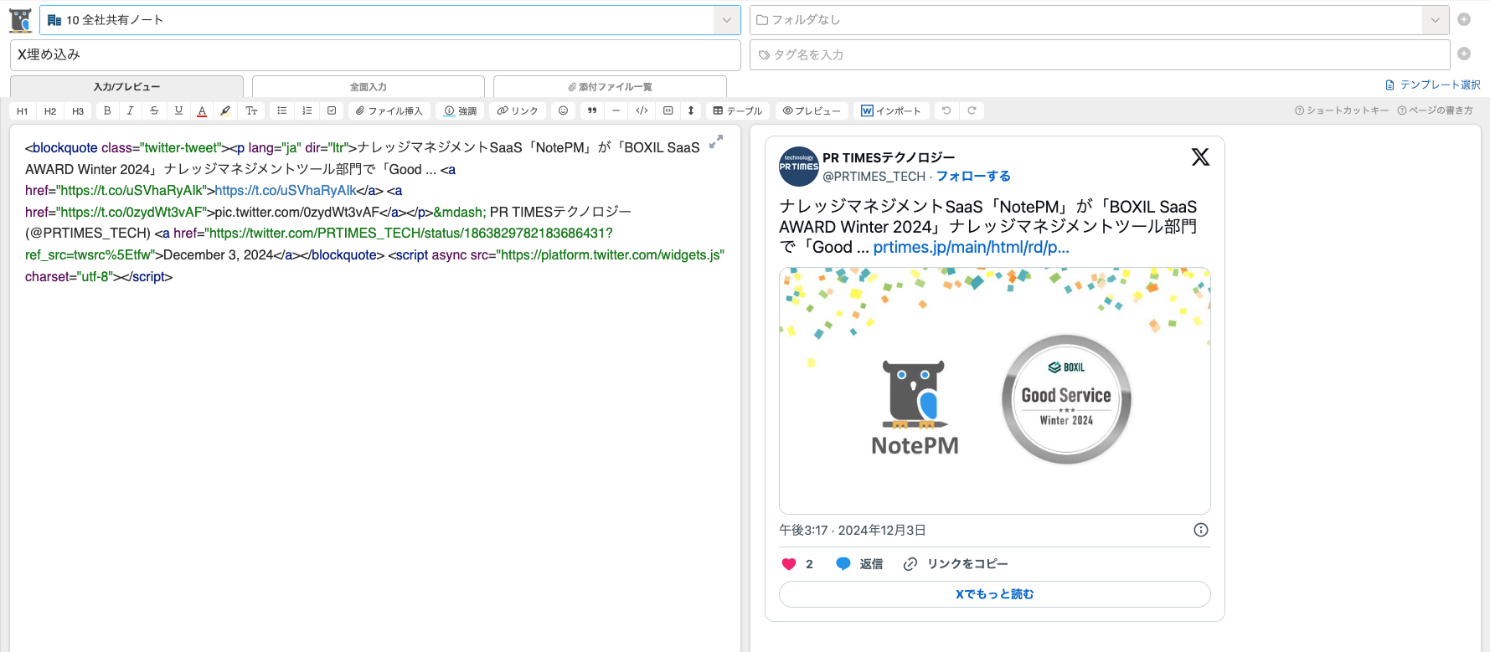The image size is (1490, 652).
Task: Toggle bold formatting in the editor toolbar
Action: [107, 110]
